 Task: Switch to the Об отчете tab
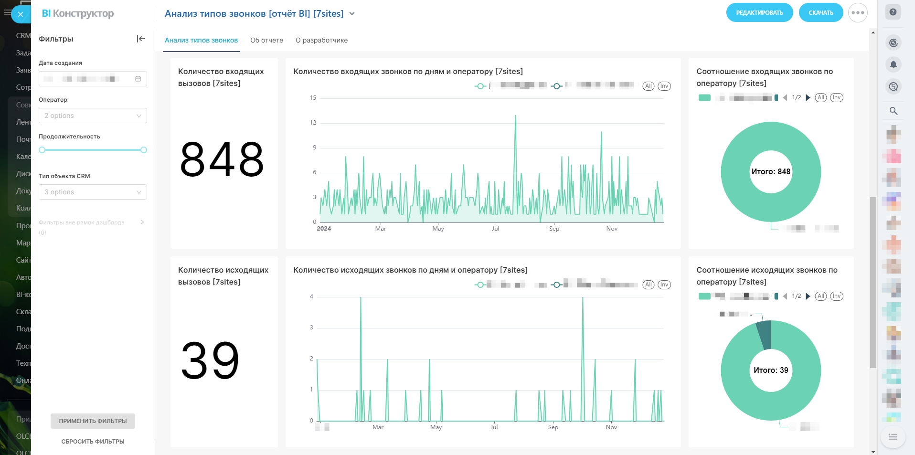266,40
